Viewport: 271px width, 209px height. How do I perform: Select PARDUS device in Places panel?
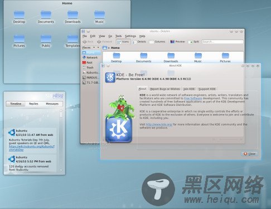[x=90, y=77]
